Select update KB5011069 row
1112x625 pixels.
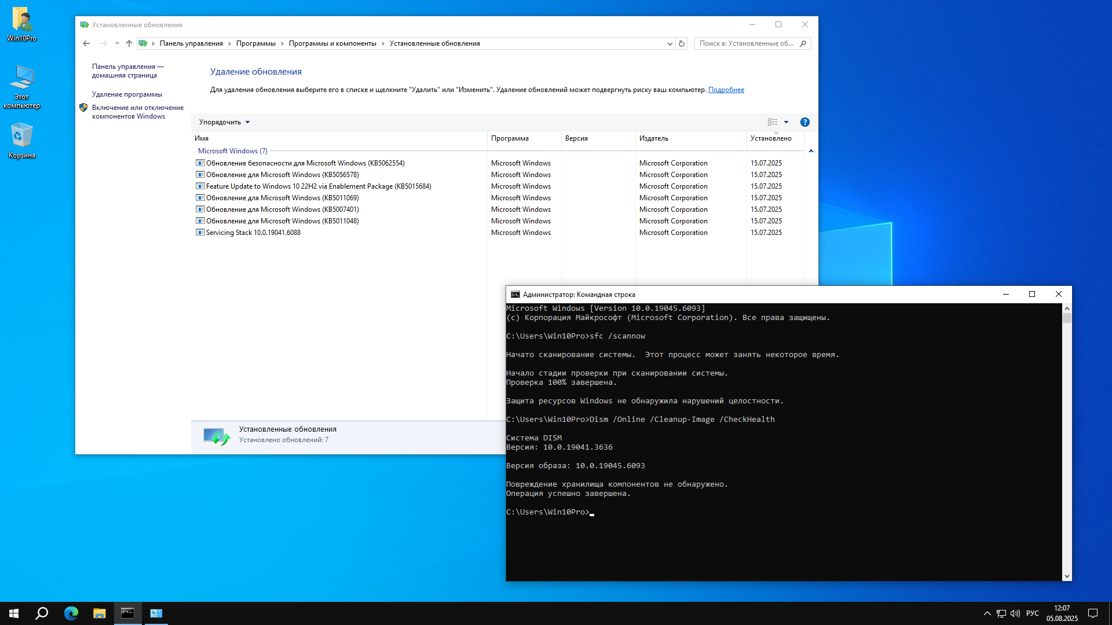coord(498,198)
